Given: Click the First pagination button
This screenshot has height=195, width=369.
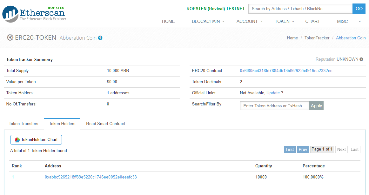Looking at the screenshot, I should click(x=290, y=149).
